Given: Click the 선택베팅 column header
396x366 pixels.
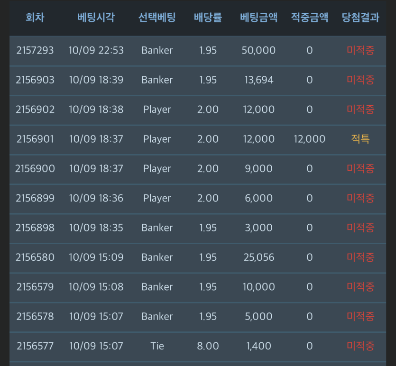Looking at the screenshot, I should (x=157, y=18).
